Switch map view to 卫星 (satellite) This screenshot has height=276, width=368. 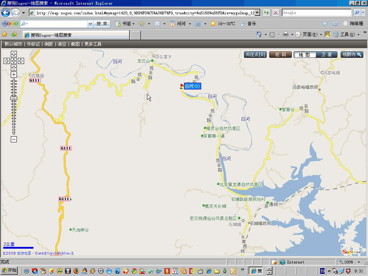click(327, 55)
